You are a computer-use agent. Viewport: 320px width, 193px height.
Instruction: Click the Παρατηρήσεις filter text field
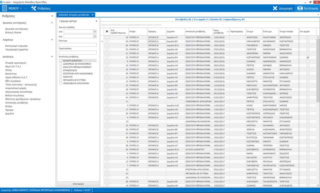[77, 52]
